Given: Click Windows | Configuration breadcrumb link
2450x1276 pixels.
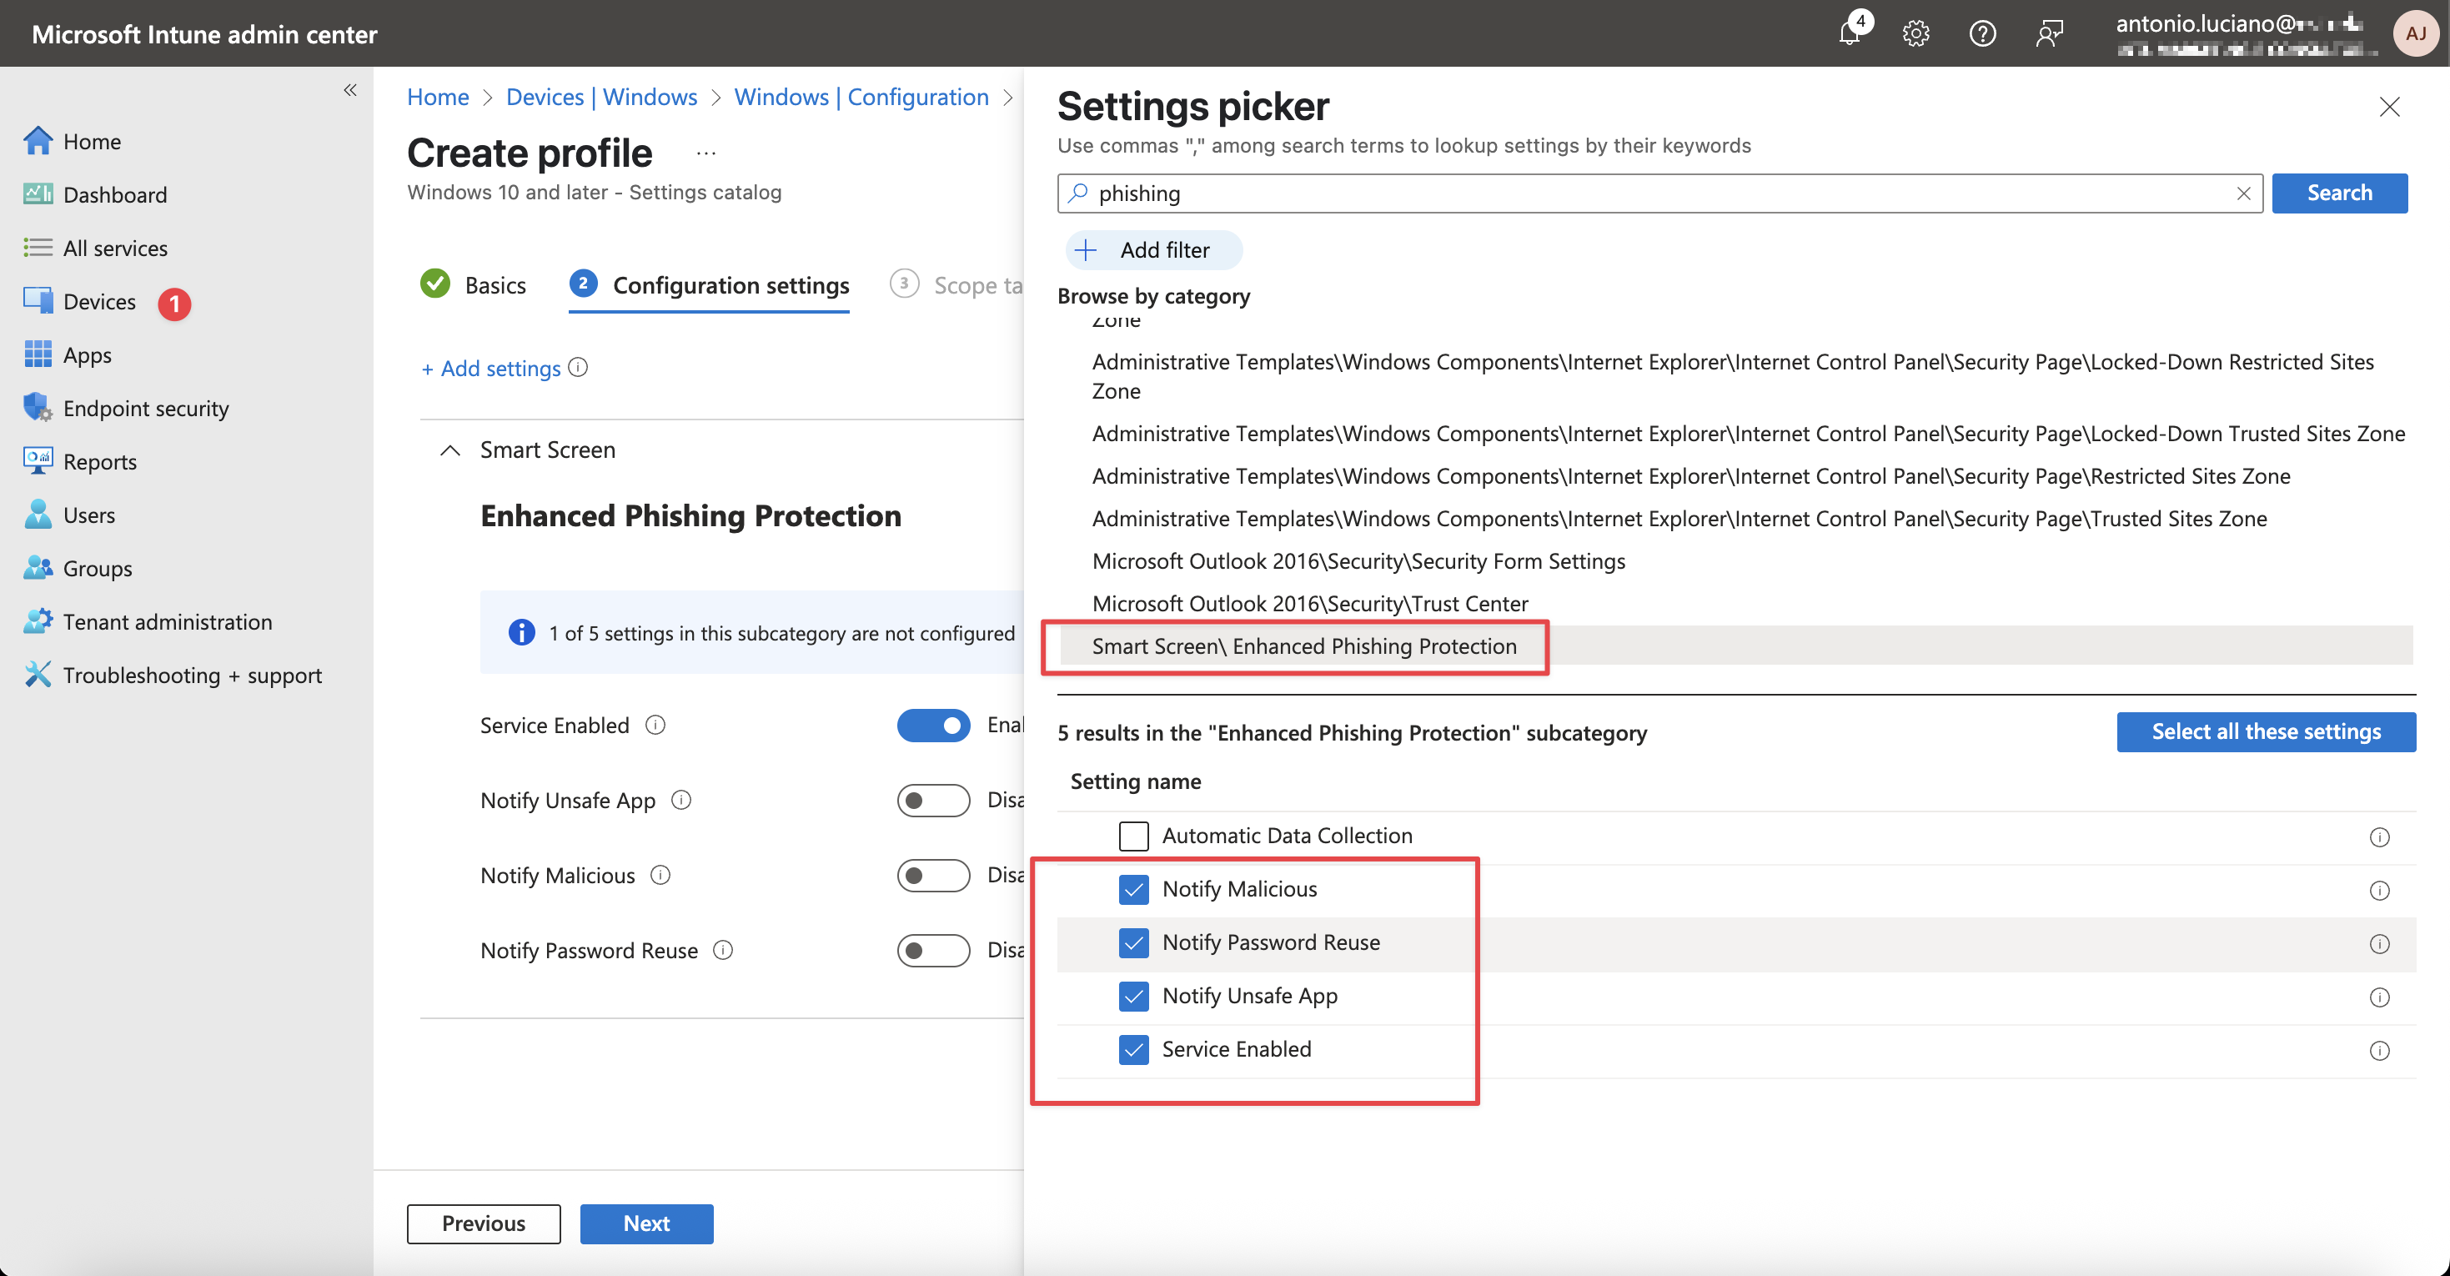Looking at the screenshot, I should (861, 96).
